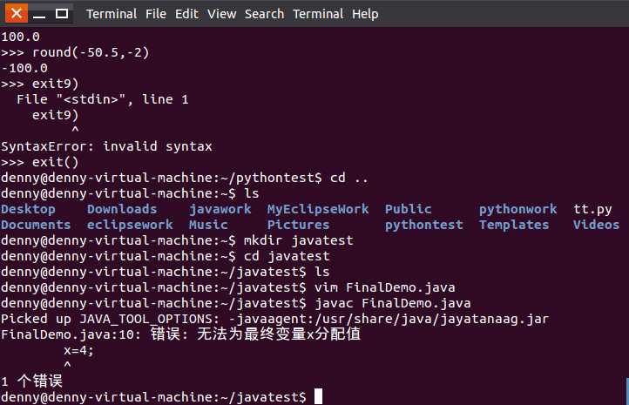The width and height of the screenshot is (629, 405).
Task: Click the Videos directory name
Action: [x=596, y=225]
